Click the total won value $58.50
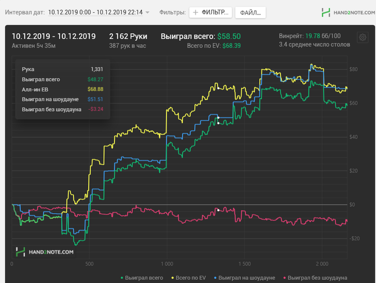 coord(229,36)
